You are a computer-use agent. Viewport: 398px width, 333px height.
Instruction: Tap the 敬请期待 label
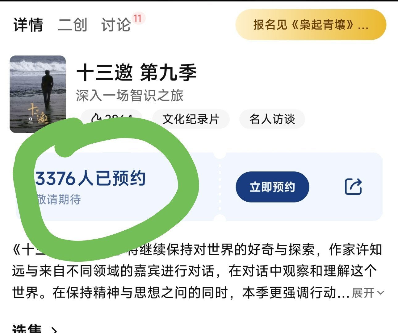click(x=58, y=199)
